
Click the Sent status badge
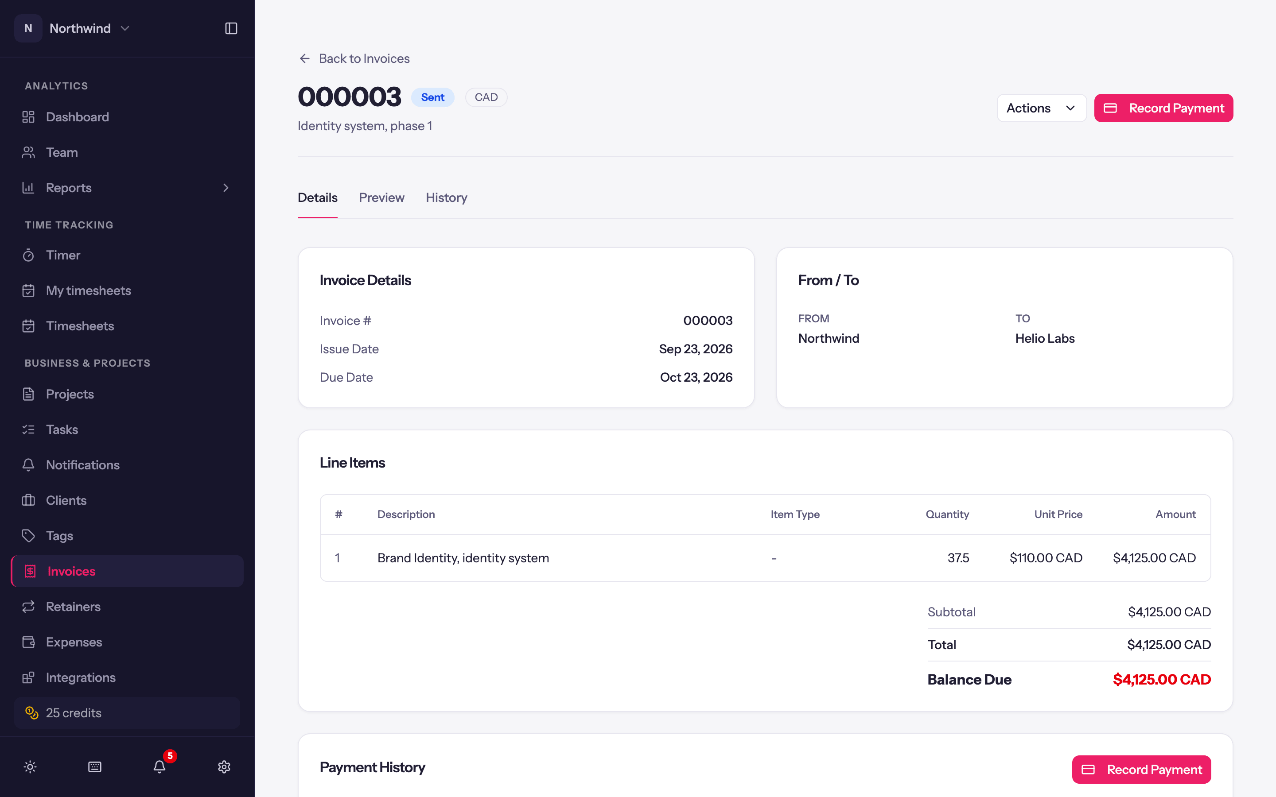(432, 97)
